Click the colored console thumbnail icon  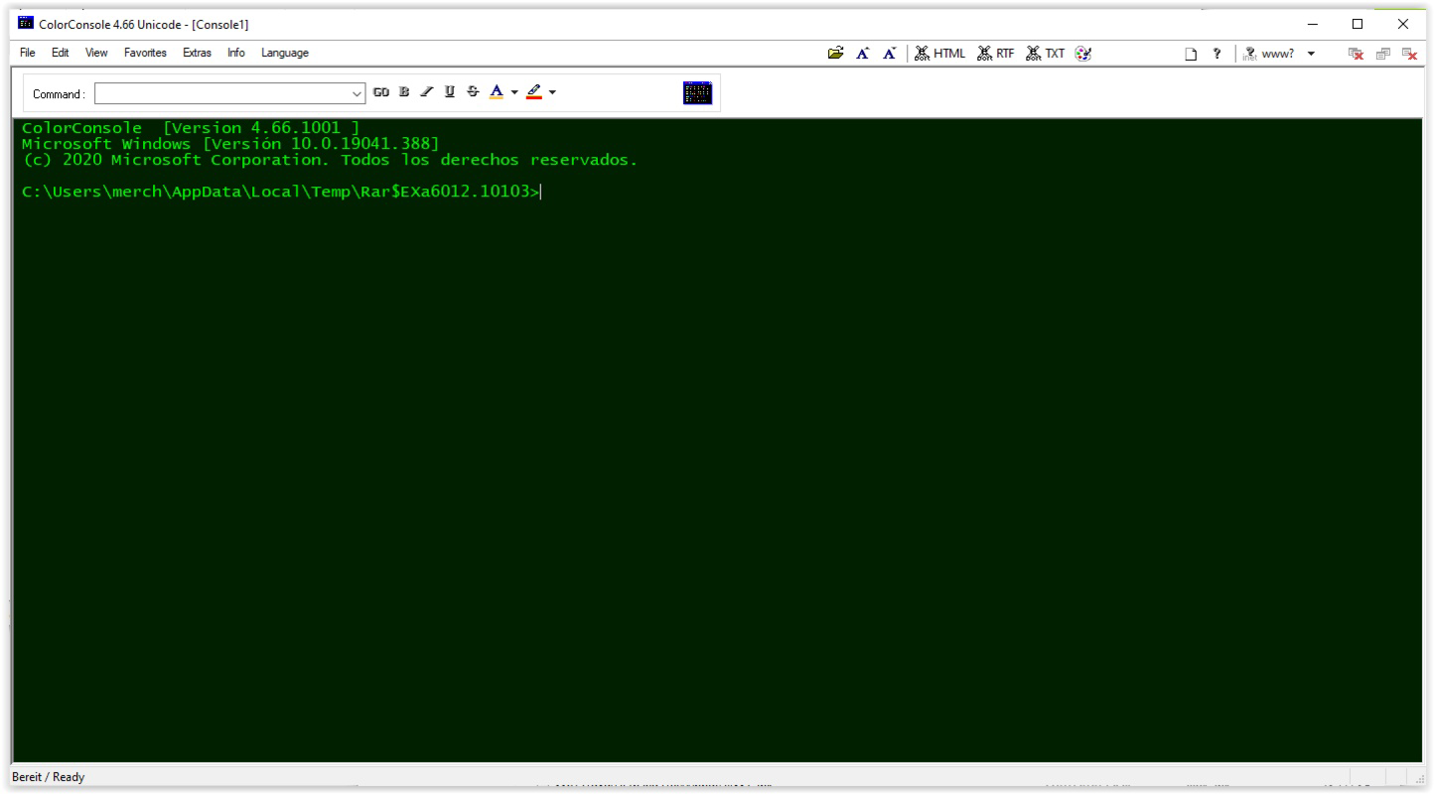point(698,93)
